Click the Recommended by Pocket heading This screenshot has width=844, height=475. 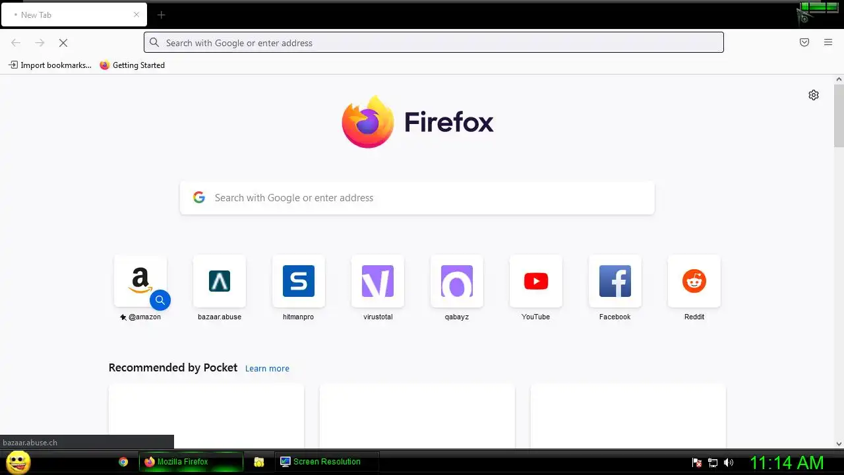[x=173, y=367]
